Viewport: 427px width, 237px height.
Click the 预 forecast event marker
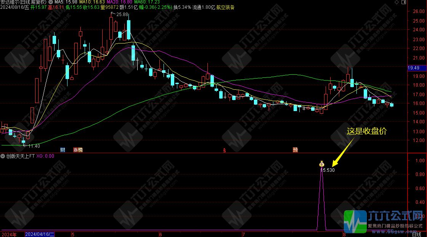[x=295, y=150]
